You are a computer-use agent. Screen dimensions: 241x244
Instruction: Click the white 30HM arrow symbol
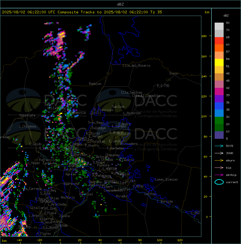(219, 153)
